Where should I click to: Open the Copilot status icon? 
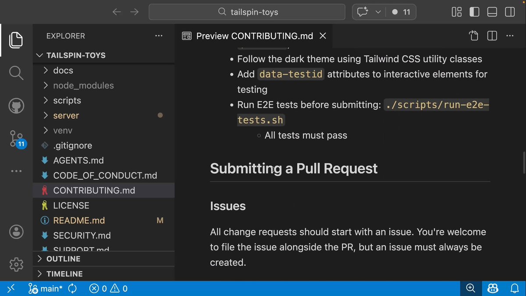pos(493,289)
